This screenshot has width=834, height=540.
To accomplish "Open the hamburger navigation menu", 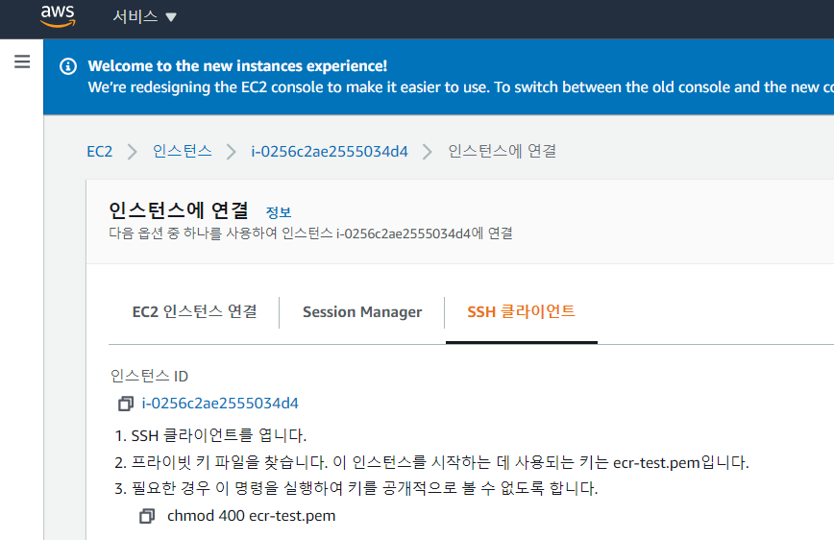I will [x=22, y=62].
